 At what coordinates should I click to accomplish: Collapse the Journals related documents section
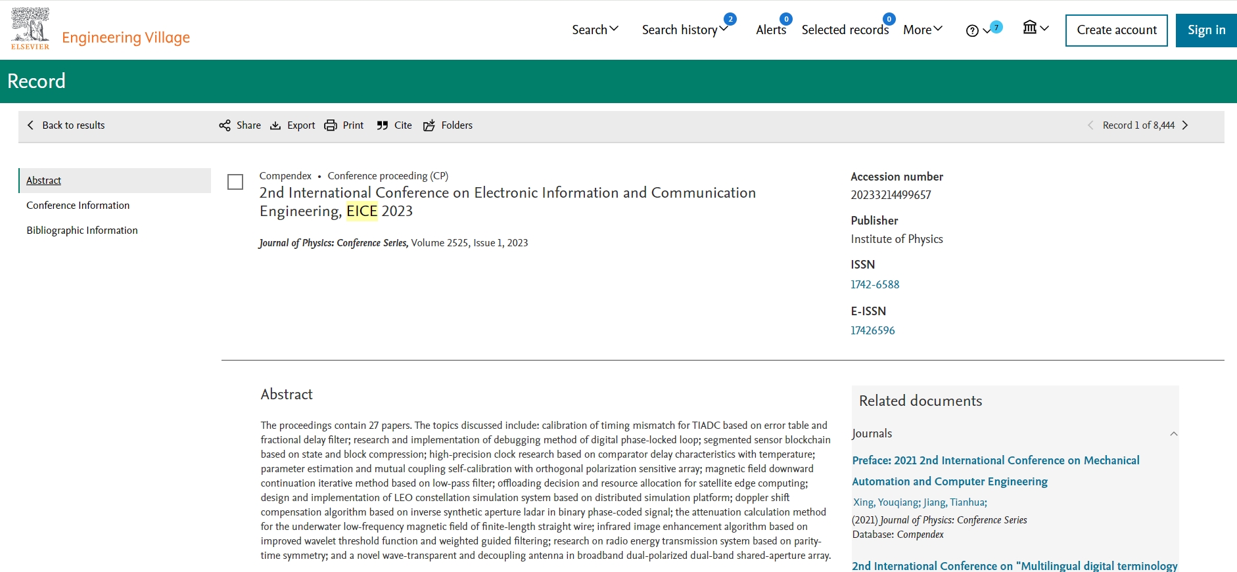[1174, 433]
